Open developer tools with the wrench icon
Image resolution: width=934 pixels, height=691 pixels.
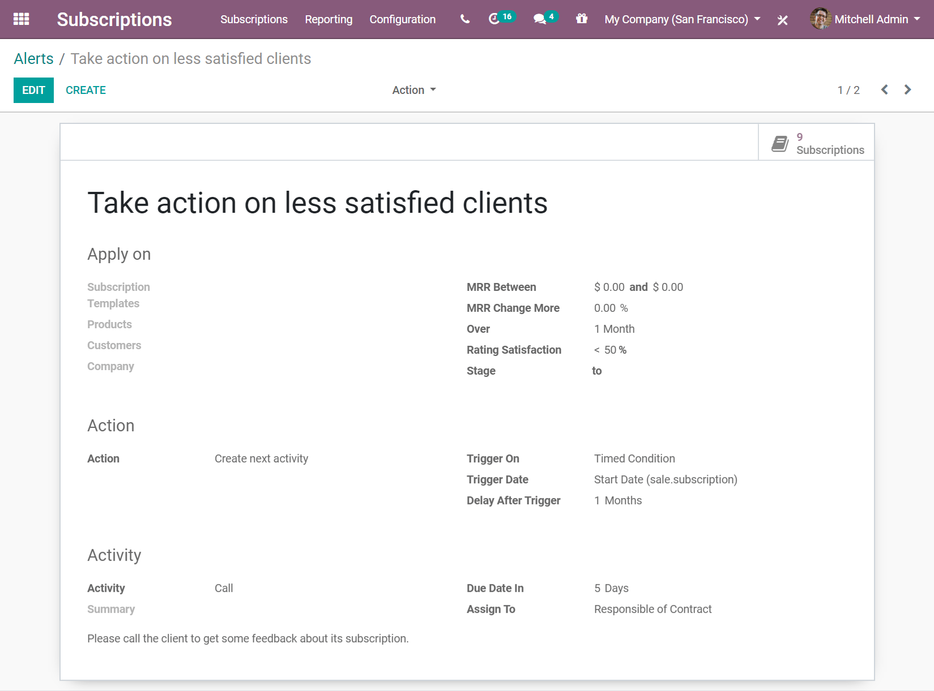coord(782,20)
